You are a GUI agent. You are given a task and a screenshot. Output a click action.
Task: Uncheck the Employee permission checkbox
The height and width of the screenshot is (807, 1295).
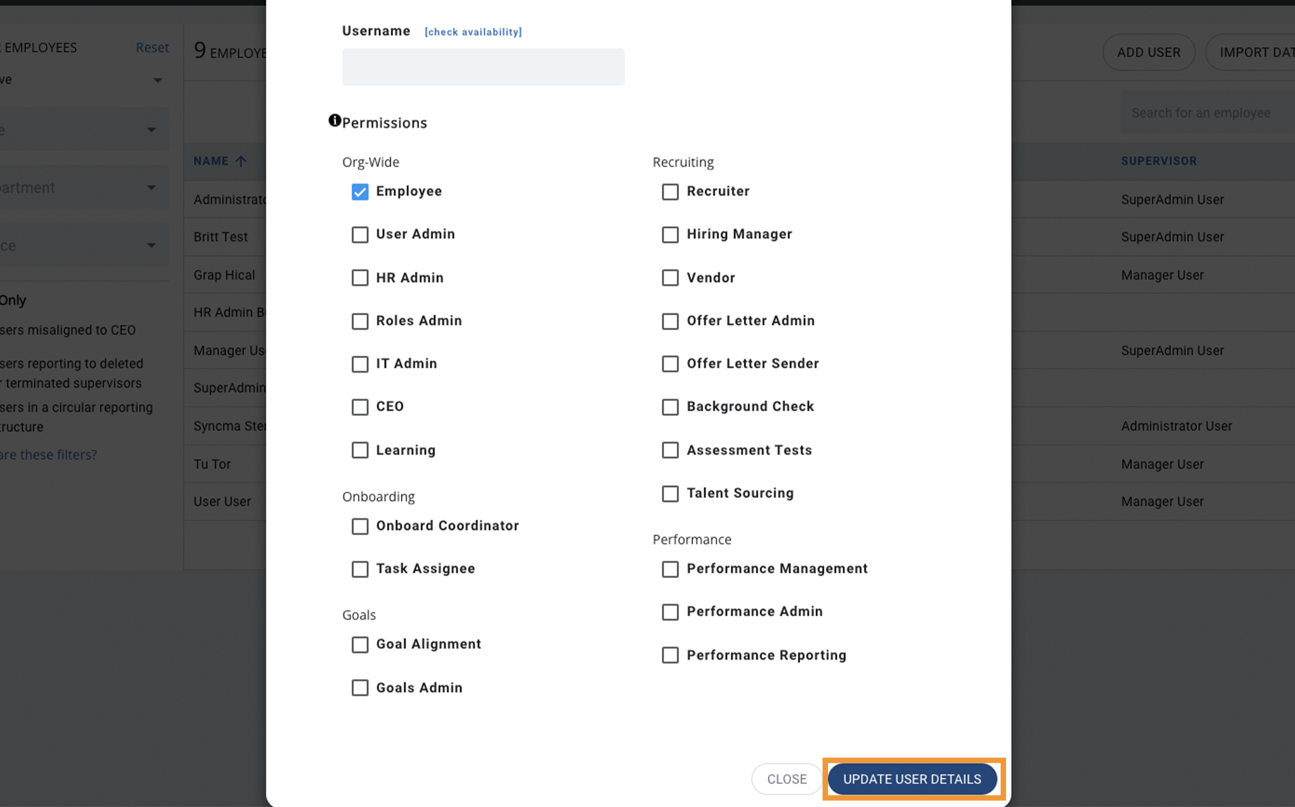coord(360,192)
